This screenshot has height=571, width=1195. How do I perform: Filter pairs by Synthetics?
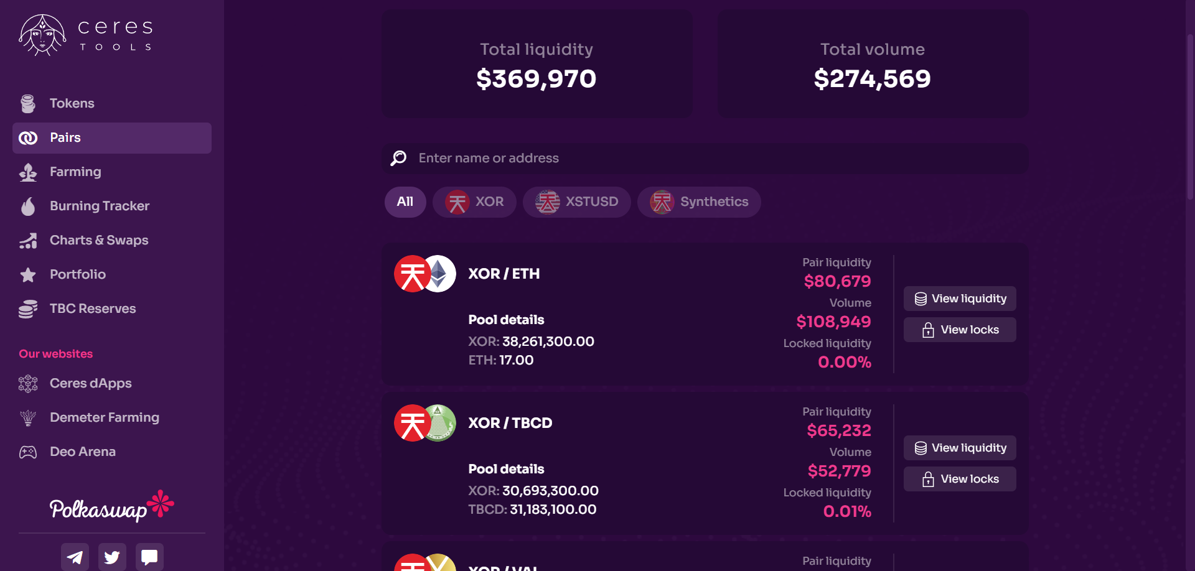[699, 202]
